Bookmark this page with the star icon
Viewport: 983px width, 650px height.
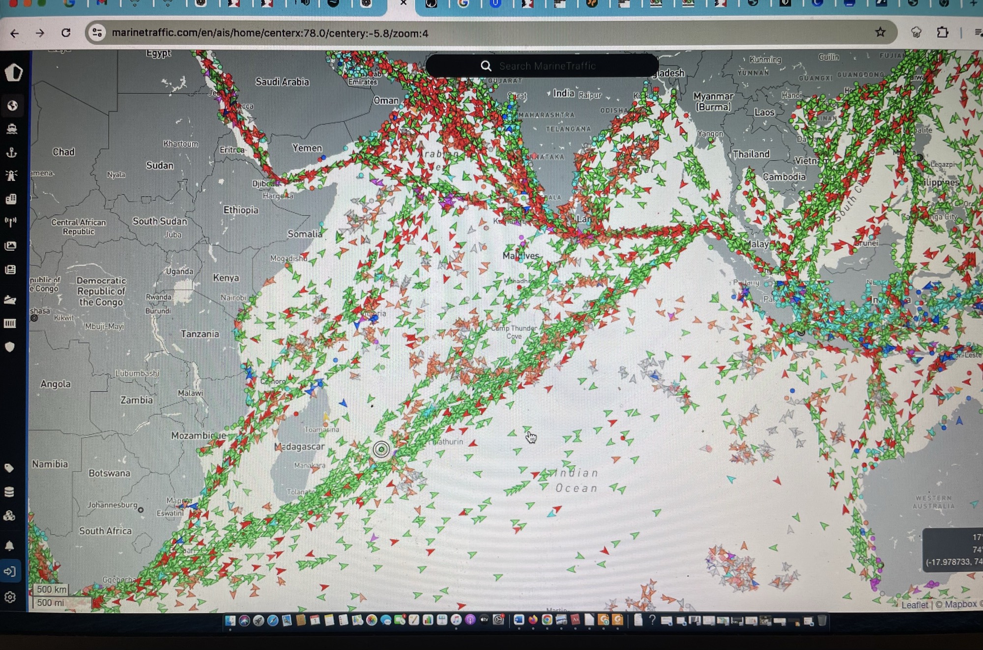[880, 32]
